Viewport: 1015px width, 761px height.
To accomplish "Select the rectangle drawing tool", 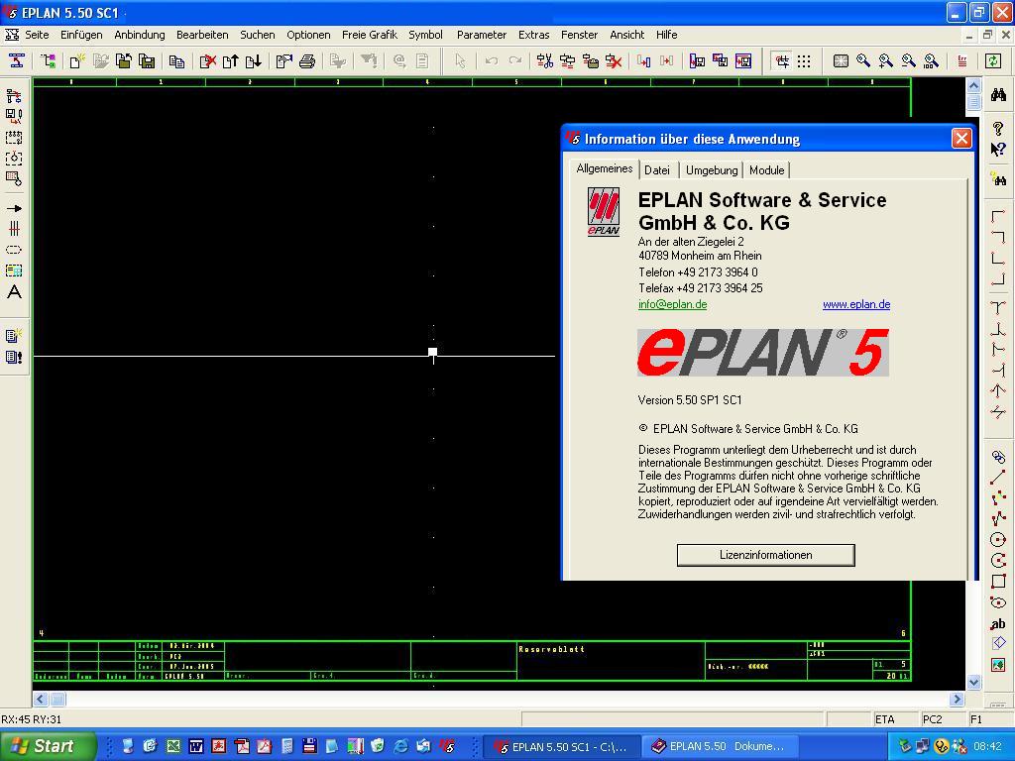I will pos(998,581).
